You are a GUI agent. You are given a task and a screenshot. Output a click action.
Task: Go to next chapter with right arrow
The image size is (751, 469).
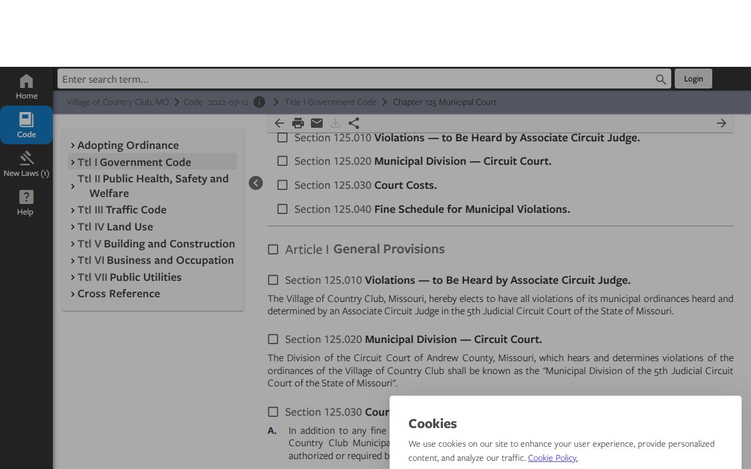point(722,123)
